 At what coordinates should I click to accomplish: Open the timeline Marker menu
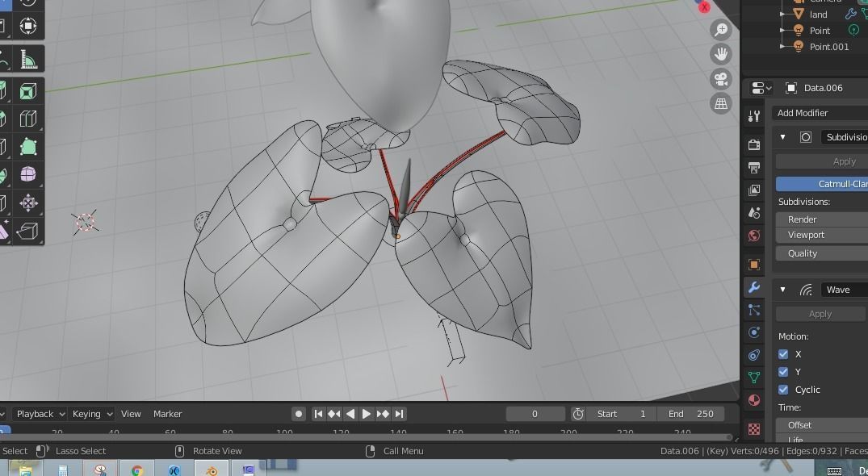click(x=168, y=414)
